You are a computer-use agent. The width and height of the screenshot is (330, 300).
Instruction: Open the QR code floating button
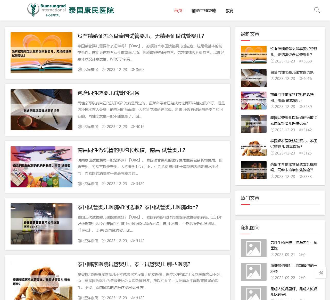click(321, 272)
